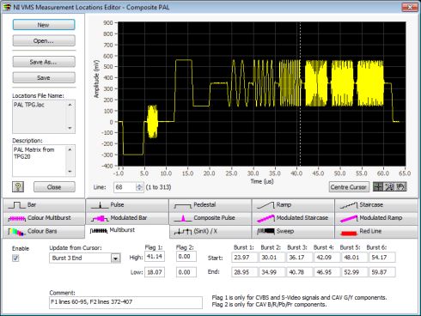This screenshot has width=421, height=316.
Task: Click the Save As... button
Action: pyautogui.click(x=44, y=62)
